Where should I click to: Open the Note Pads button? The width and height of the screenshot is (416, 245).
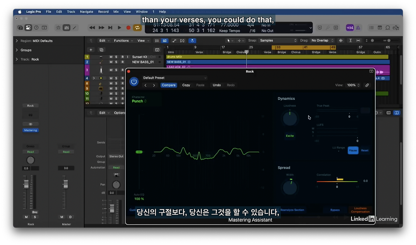380,28
